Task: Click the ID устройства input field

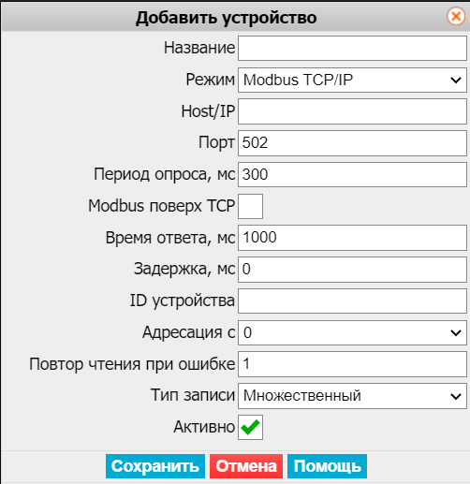Action: tap(352, 301)
